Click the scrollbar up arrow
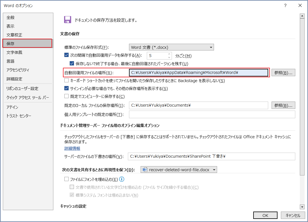 302,16
